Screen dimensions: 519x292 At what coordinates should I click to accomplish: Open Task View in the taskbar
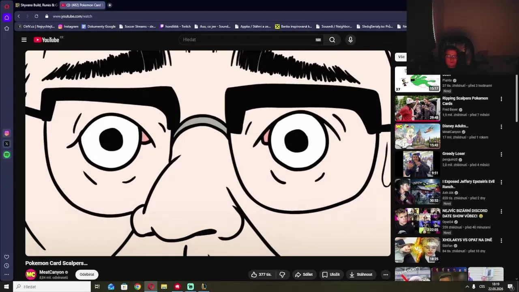pos(97,287)
